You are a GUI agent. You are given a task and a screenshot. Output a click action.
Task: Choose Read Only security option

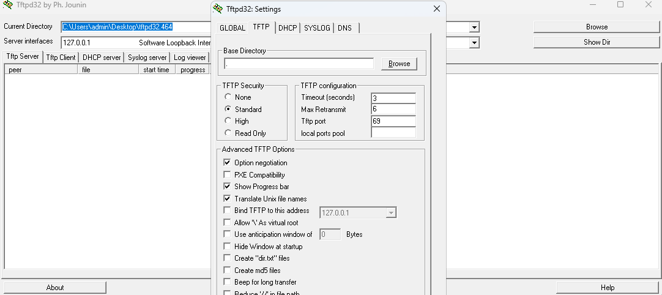[x=228, y=133]
